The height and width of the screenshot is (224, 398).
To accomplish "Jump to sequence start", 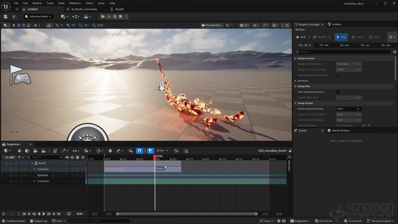I will click(24, 214).
